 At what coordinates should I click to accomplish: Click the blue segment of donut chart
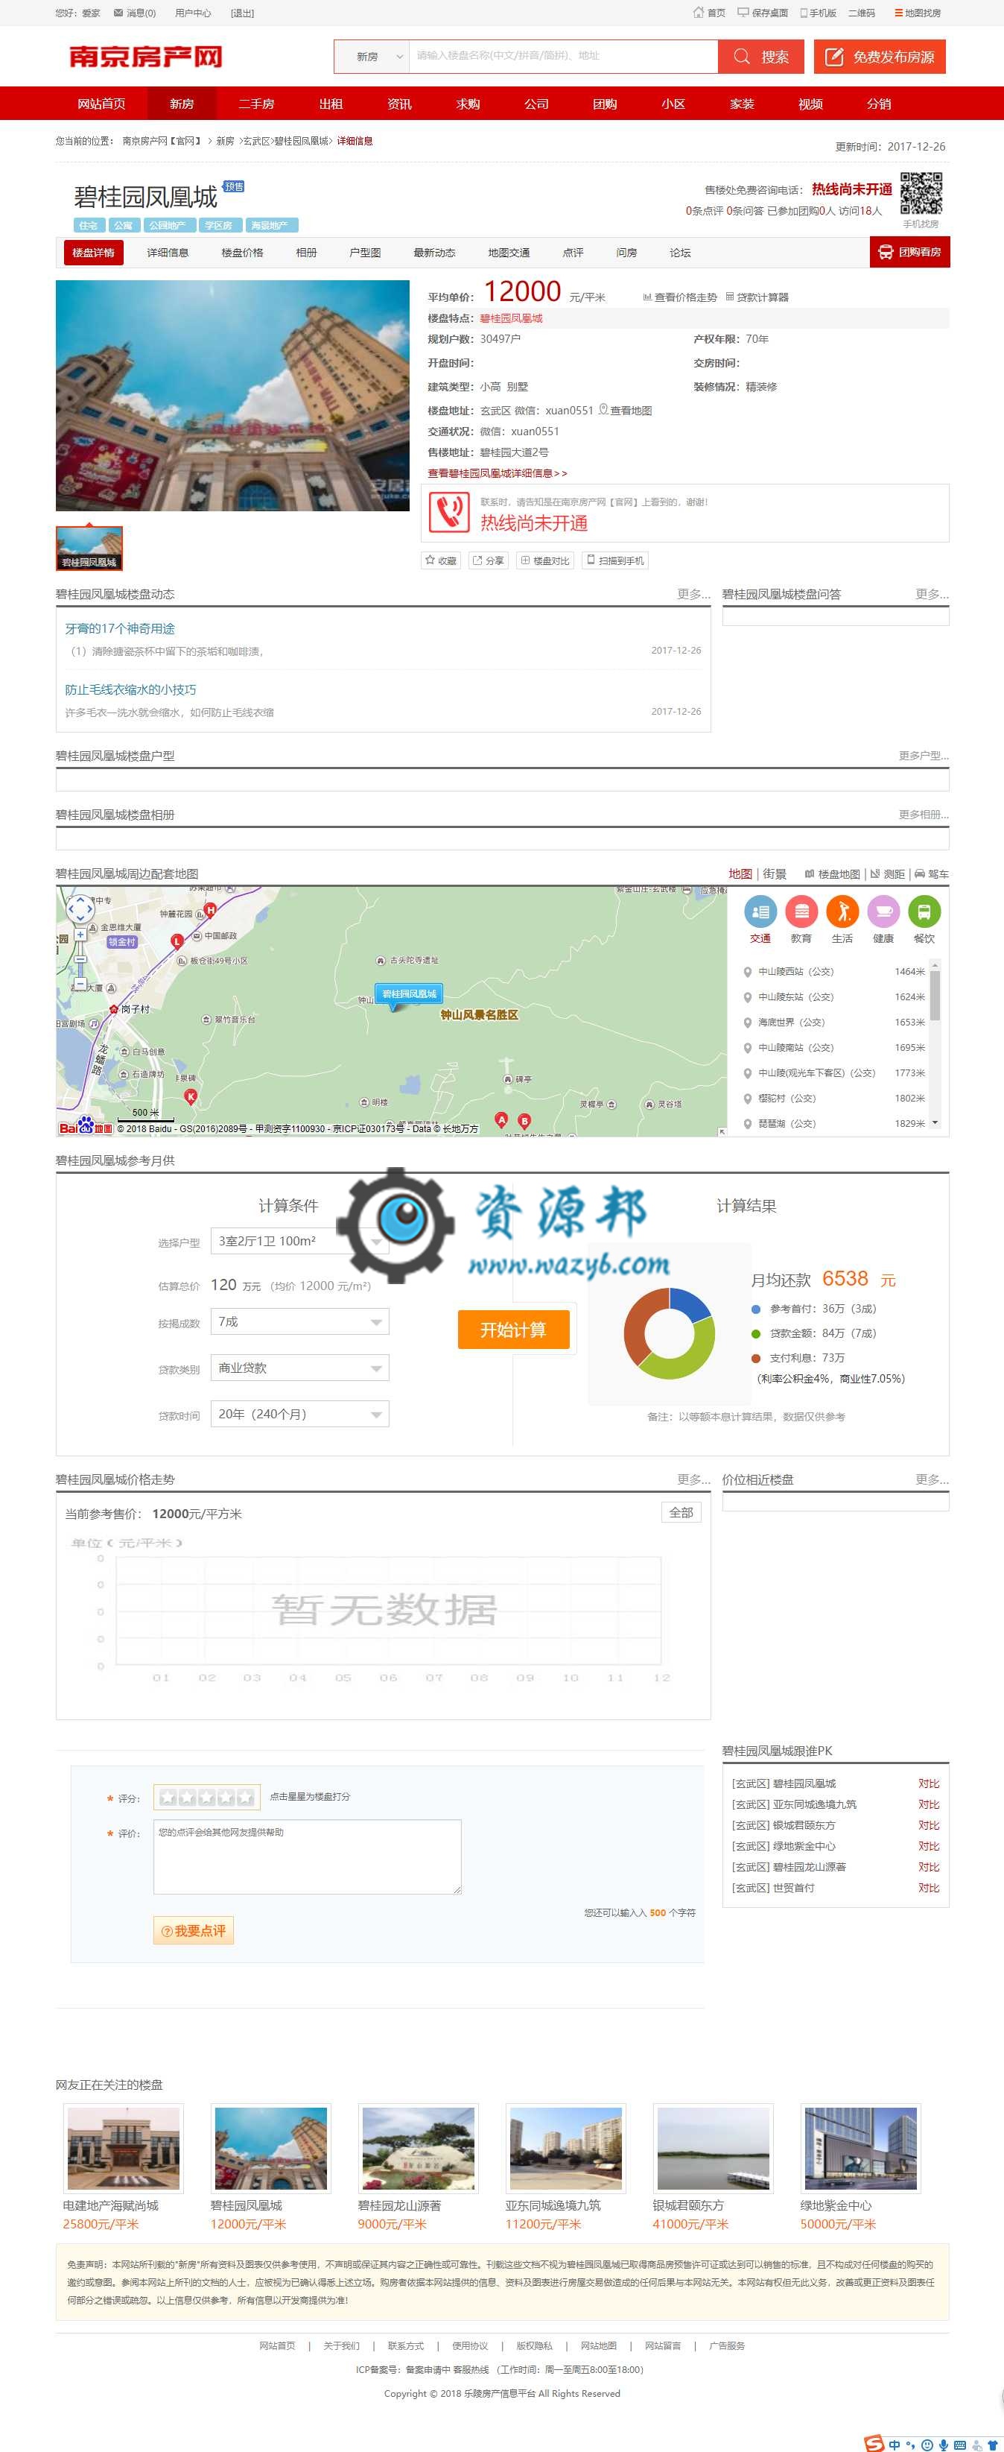pos(691,1304)
